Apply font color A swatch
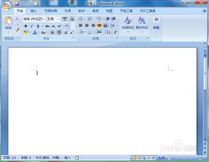209x162 pixels. pos(35,32)
